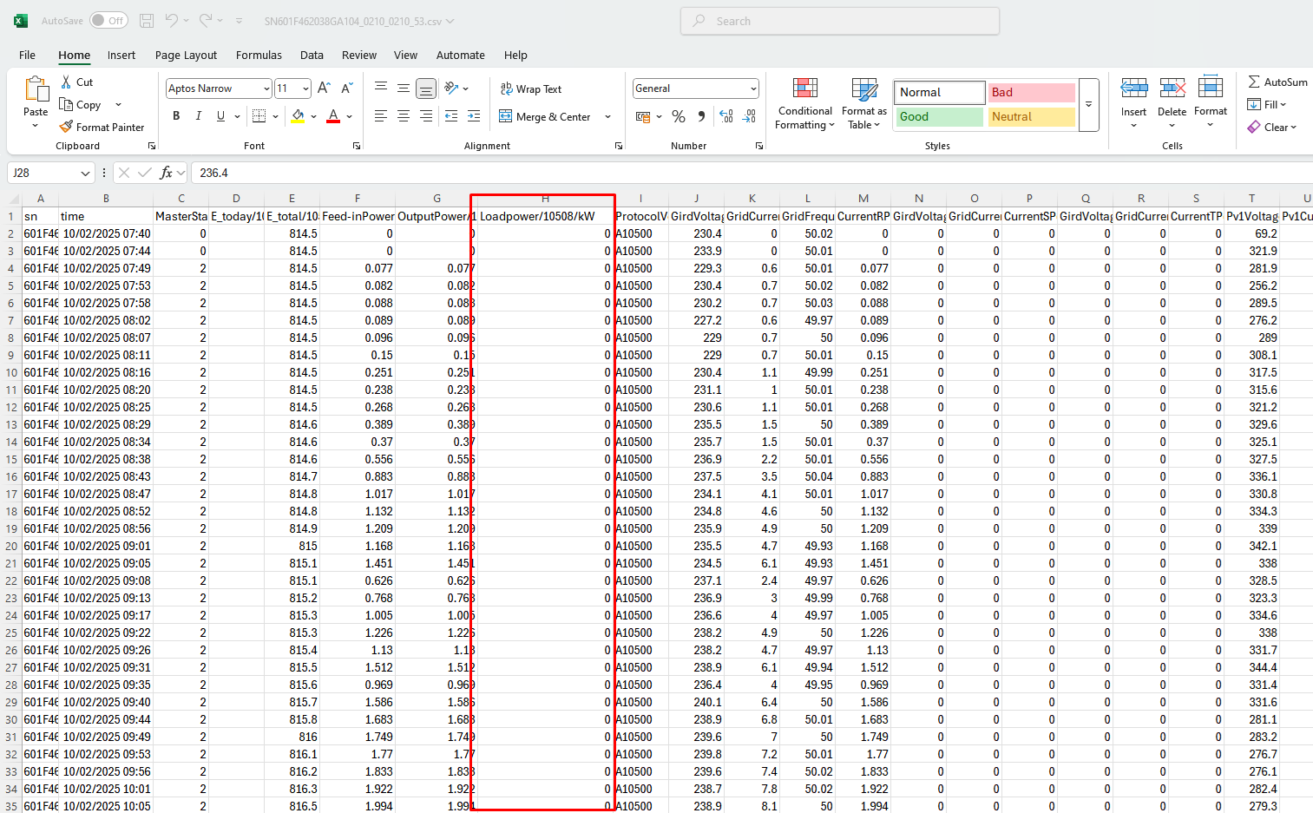Click the Insert Function fx icon

(x=167, y=173)
